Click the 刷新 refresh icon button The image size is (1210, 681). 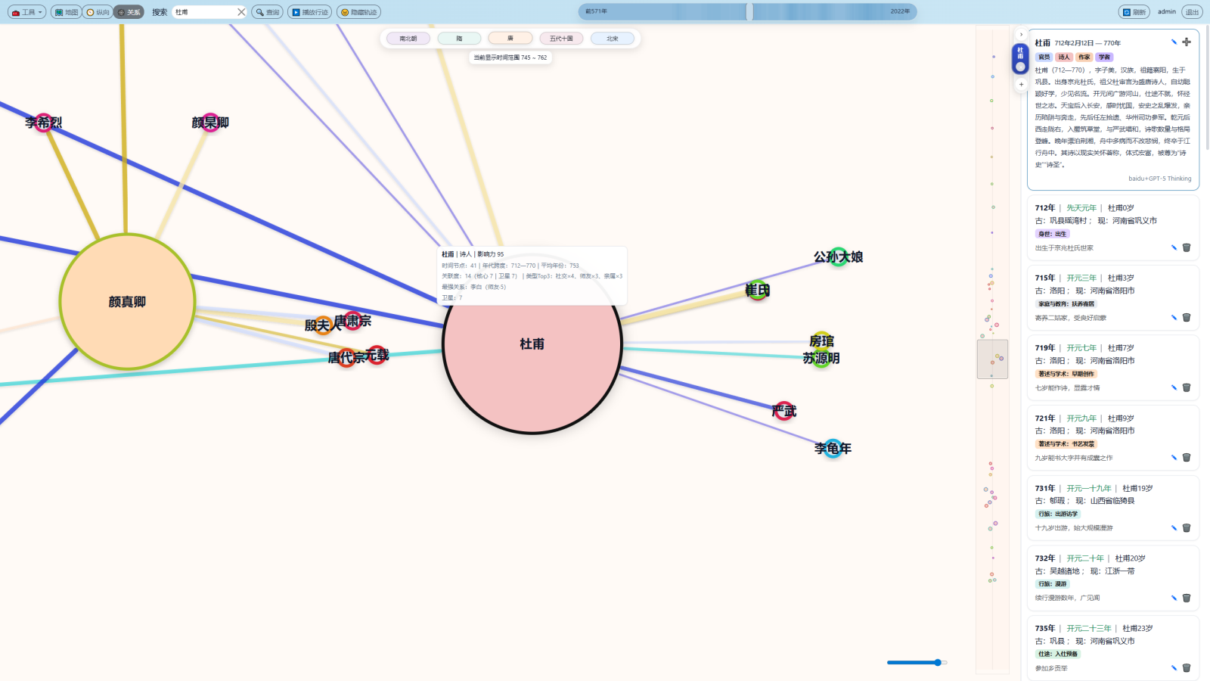click(1134, 12)
